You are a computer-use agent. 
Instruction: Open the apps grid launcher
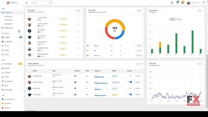click(x=172, y=3)
